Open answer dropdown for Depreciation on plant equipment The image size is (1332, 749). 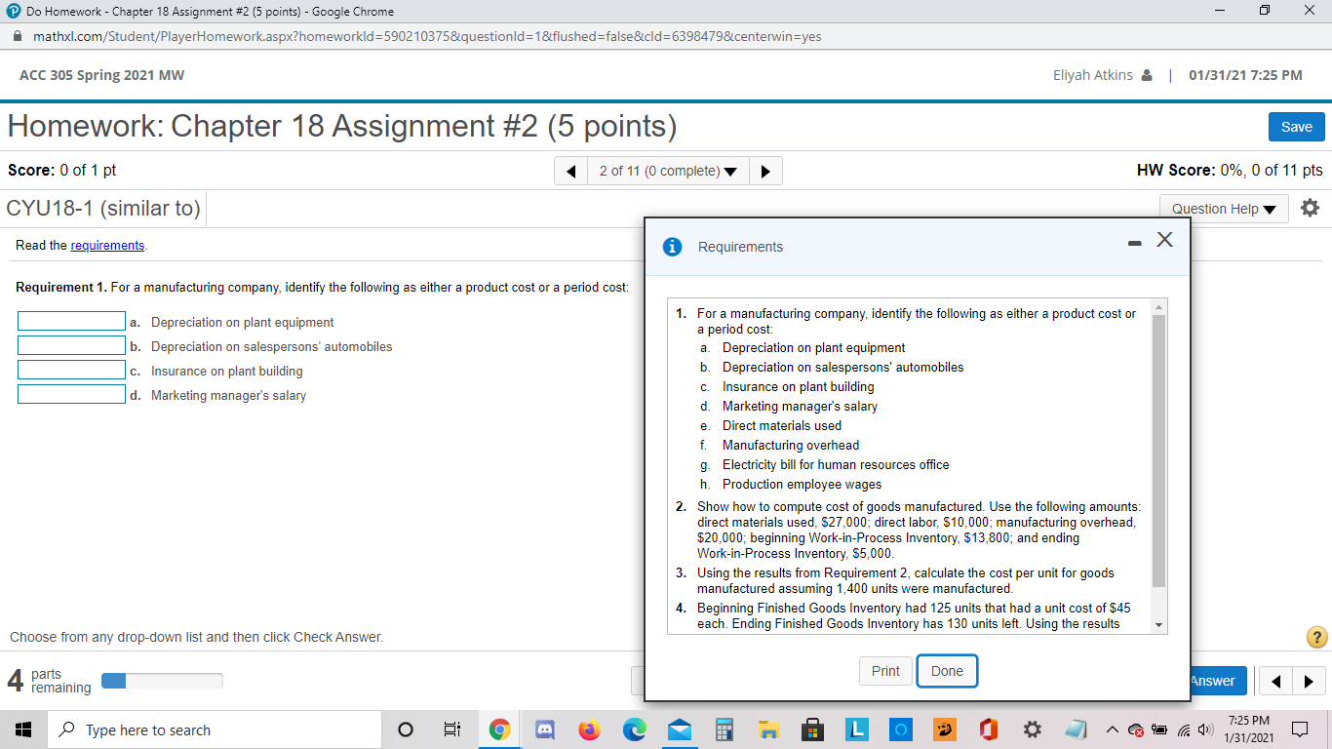[71, 320]
